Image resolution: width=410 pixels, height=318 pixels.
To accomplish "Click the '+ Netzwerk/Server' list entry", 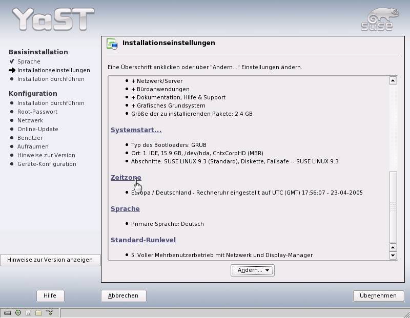I will 157,81.
